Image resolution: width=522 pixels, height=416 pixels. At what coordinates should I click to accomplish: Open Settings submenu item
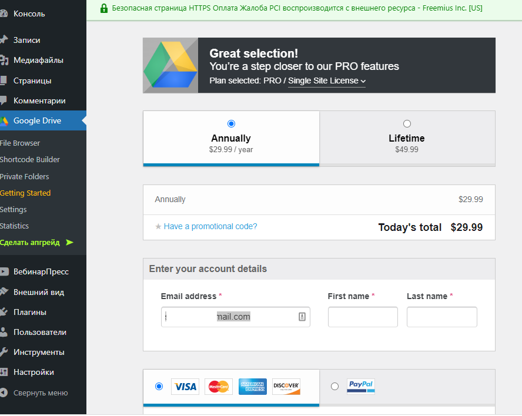click(14, 209)
